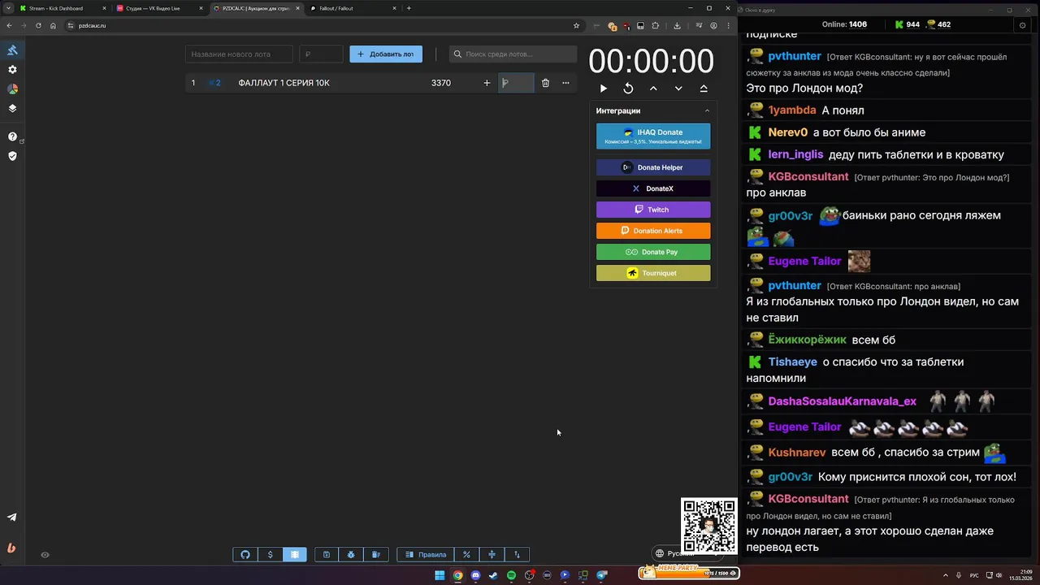The image size is (1040, 585).
Task: Focus the new lot name field
Action: tap(239, 54)
